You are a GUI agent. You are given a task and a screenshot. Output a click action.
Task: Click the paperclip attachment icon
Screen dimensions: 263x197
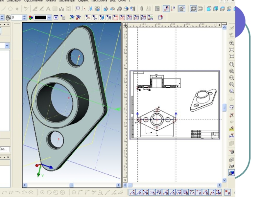pyautogui.click(x=142, y=9)
